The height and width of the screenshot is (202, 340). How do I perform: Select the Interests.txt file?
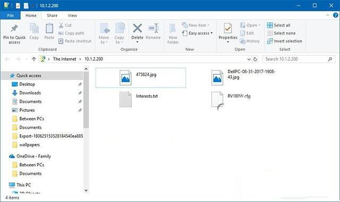pyautogui.click(x=139, y=99)
